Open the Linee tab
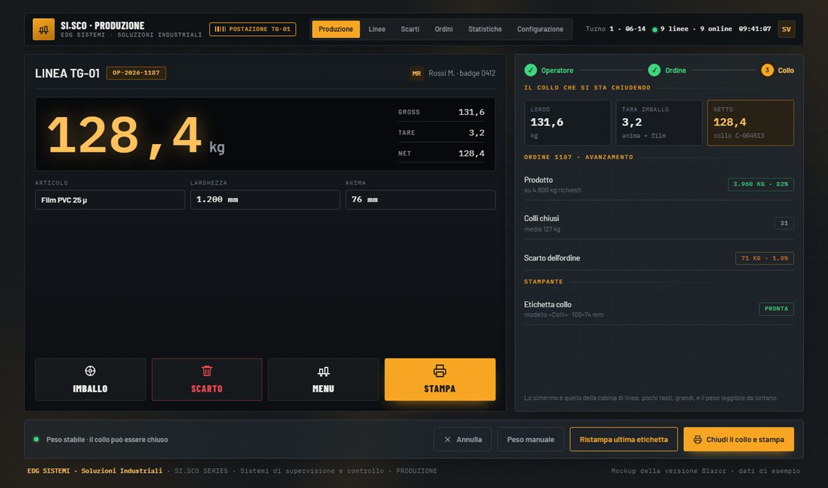This screenshot has height=488, width=828. point(377,30)
